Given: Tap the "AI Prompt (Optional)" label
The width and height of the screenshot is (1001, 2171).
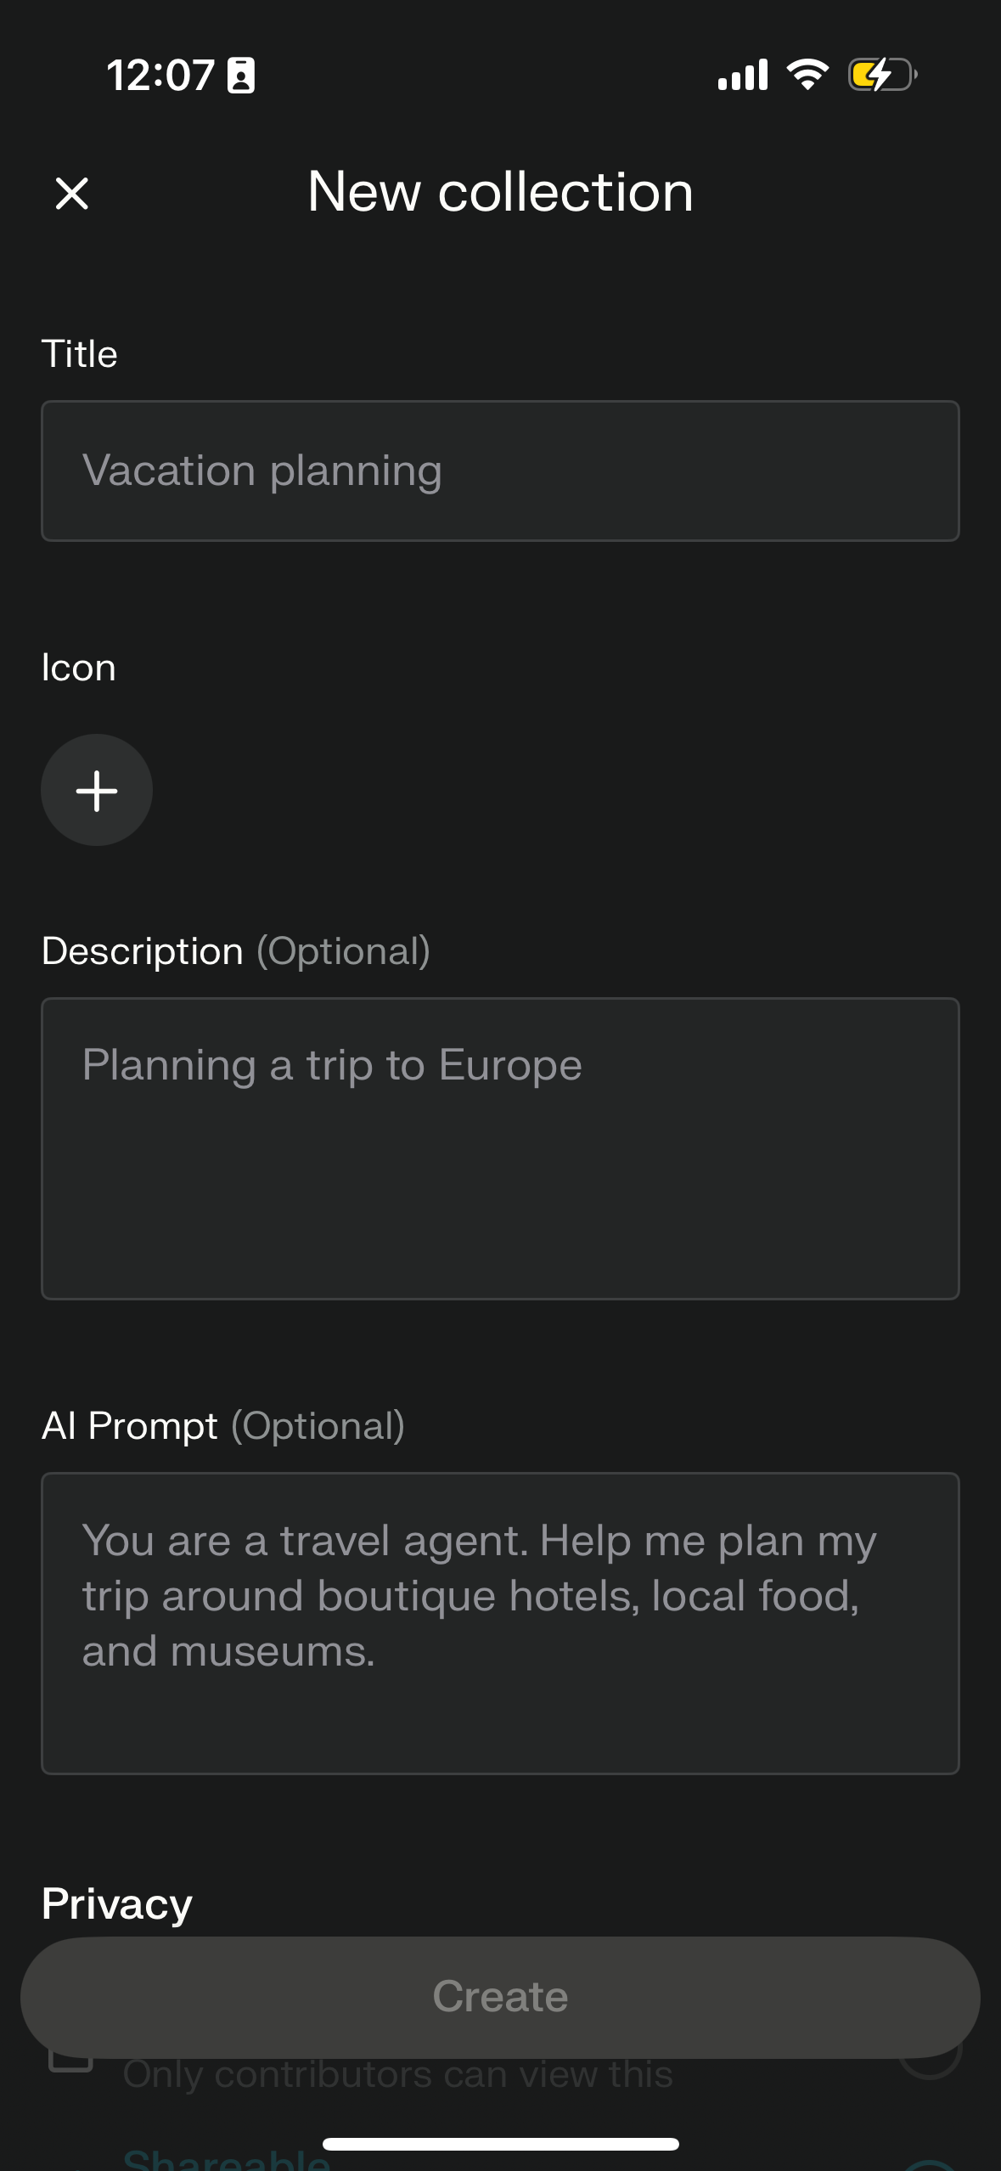Looking at the screenshot, I should click(223, 1425).
